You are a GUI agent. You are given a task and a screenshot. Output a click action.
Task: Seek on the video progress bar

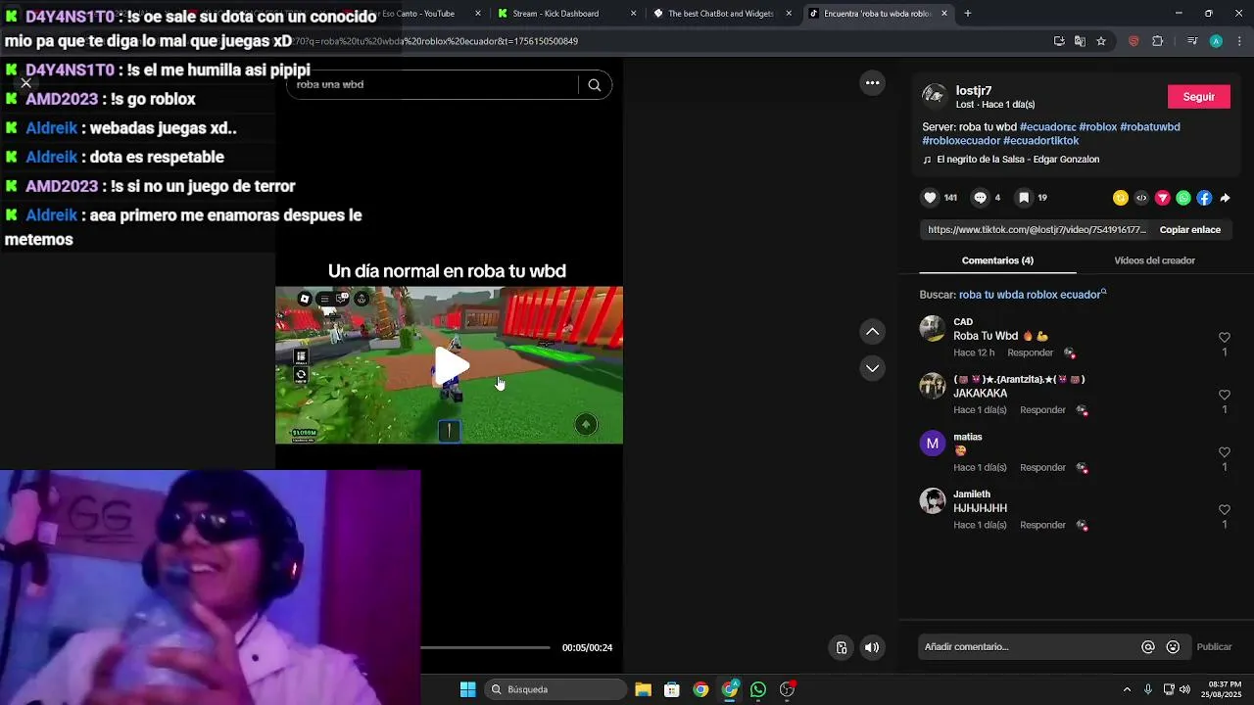[485, 647]
